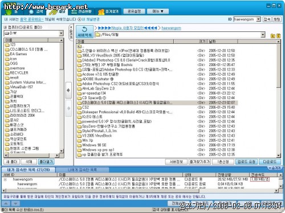
Task: Expand the D:\ drive dropdown
Action: tap(61, 34)
